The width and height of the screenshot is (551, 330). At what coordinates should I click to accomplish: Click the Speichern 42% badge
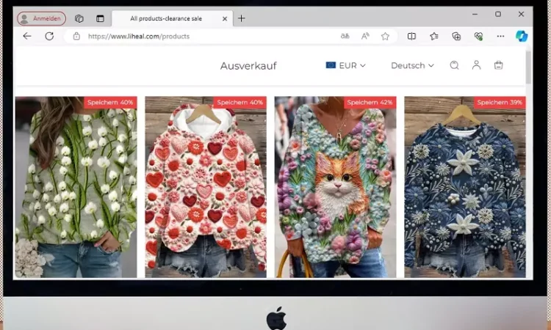[370, 103]
